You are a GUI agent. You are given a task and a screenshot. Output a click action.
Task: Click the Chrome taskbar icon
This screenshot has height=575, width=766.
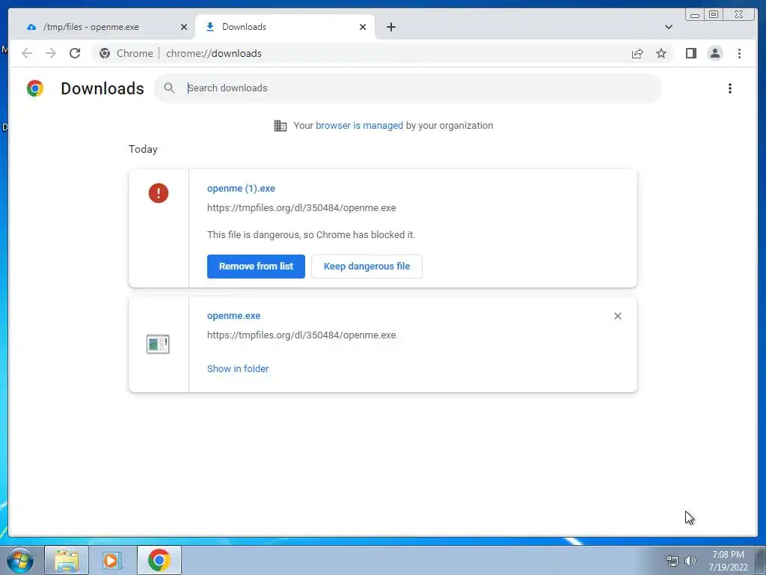click(159, 560)
